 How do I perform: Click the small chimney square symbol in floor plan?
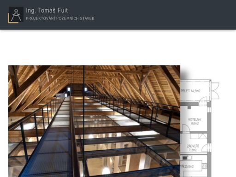[189, 107]
